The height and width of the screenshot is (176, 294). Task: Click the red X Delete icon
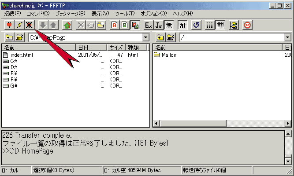click(80, 25)
